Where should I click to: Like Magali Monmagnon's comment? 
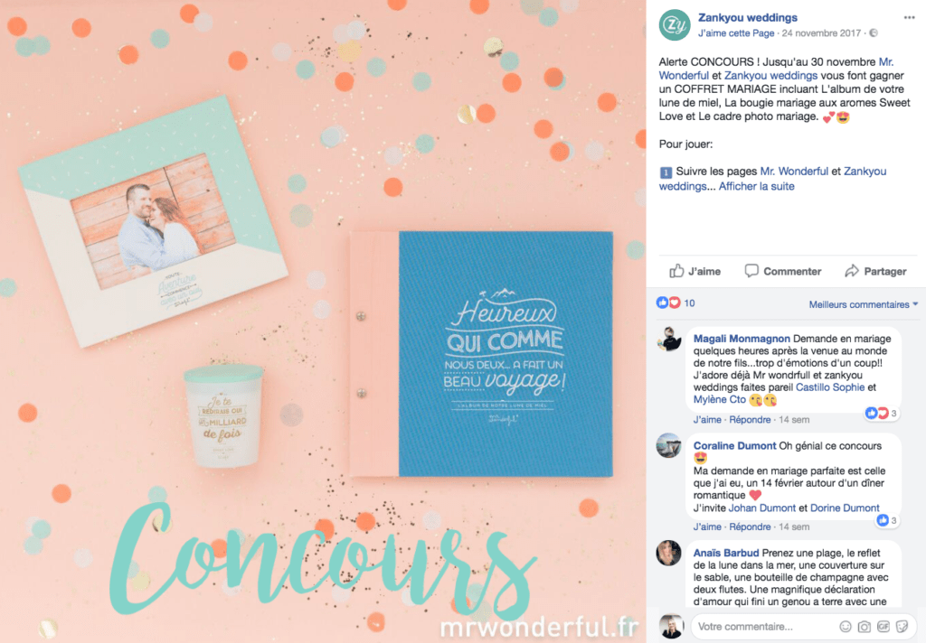tap(707, 420)
